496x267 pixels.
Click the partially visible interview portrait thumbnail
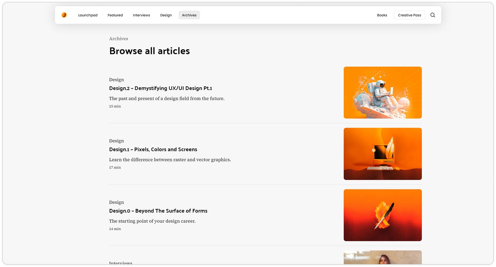coord(383,257)
